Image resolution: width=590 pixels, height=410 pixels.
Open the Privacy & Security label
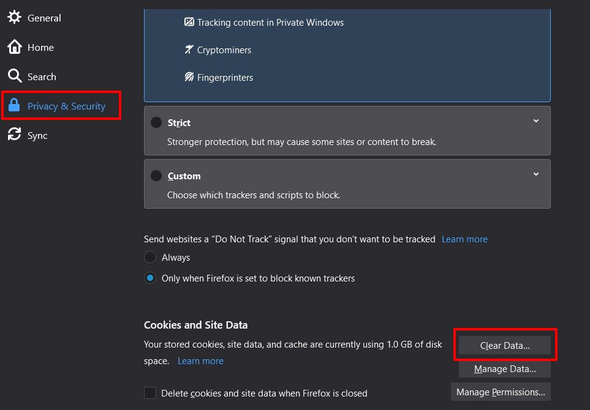[67, 106]
